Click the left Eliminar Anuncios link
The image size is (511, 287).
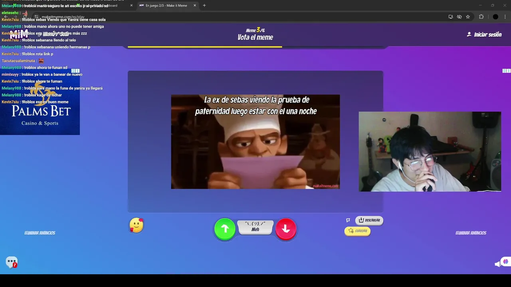[40, 233]
